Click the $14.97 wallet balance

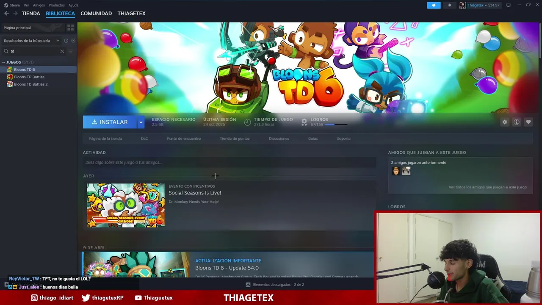pos(494,5)
